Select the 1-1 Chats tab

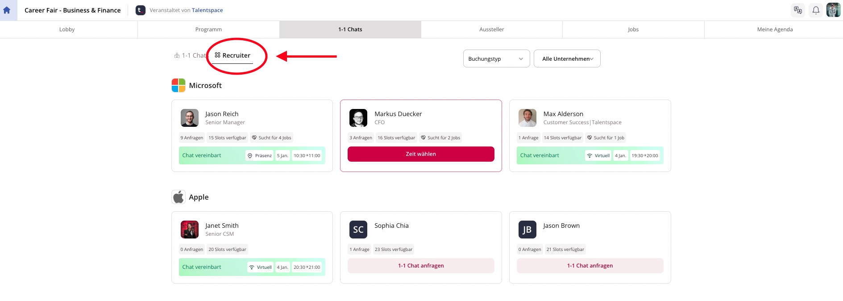(x=350, y=29)
